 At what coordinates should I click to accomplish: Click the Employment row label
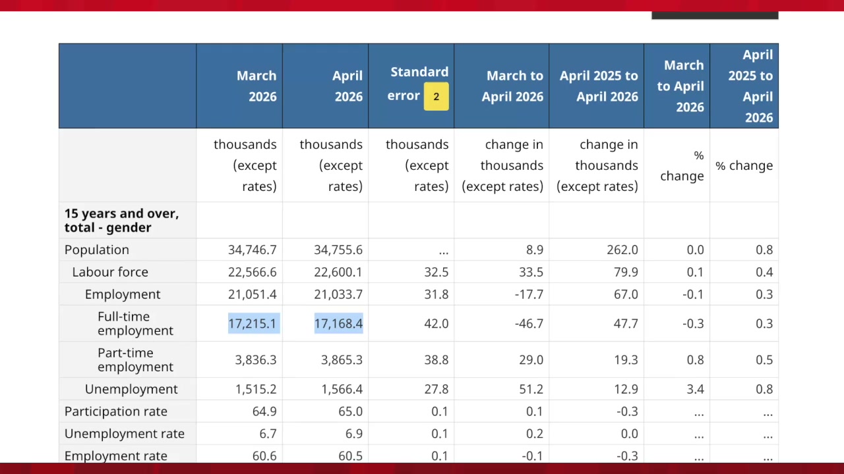click(x=123, y=294)
